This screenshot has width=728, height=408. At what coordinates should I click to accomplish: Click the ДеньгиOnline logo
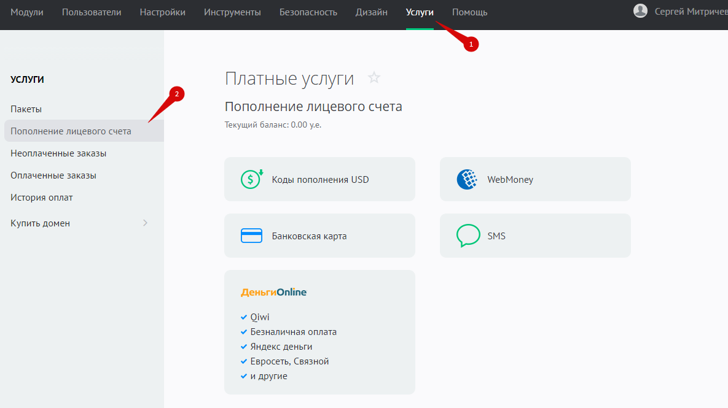(x=273, y=292)
